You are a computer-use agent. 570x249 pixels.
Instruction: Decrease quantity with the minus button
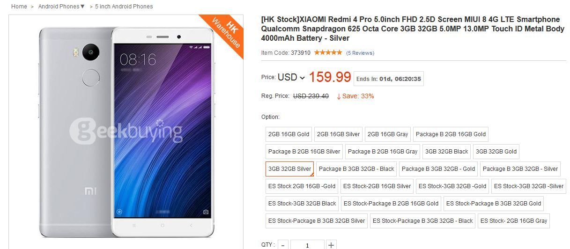[283, 245]
